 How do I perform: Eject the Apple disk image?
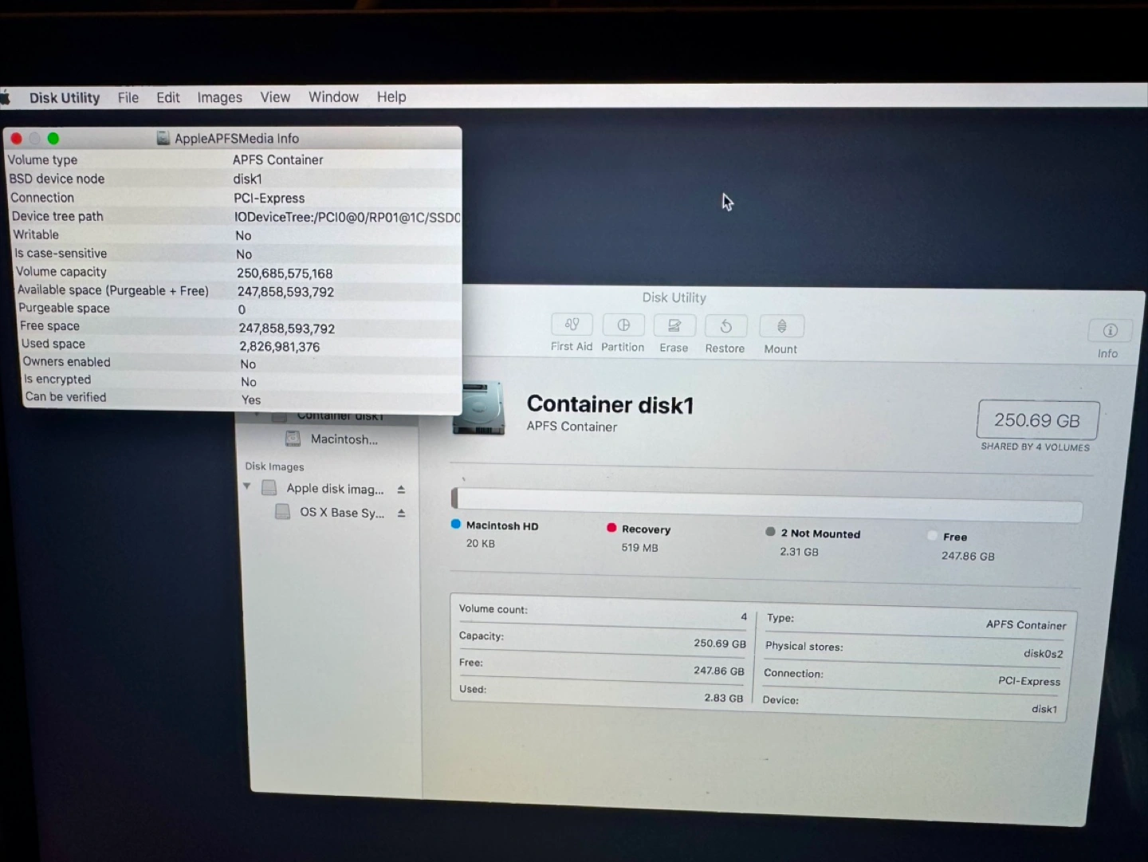[x=401, y=490]
